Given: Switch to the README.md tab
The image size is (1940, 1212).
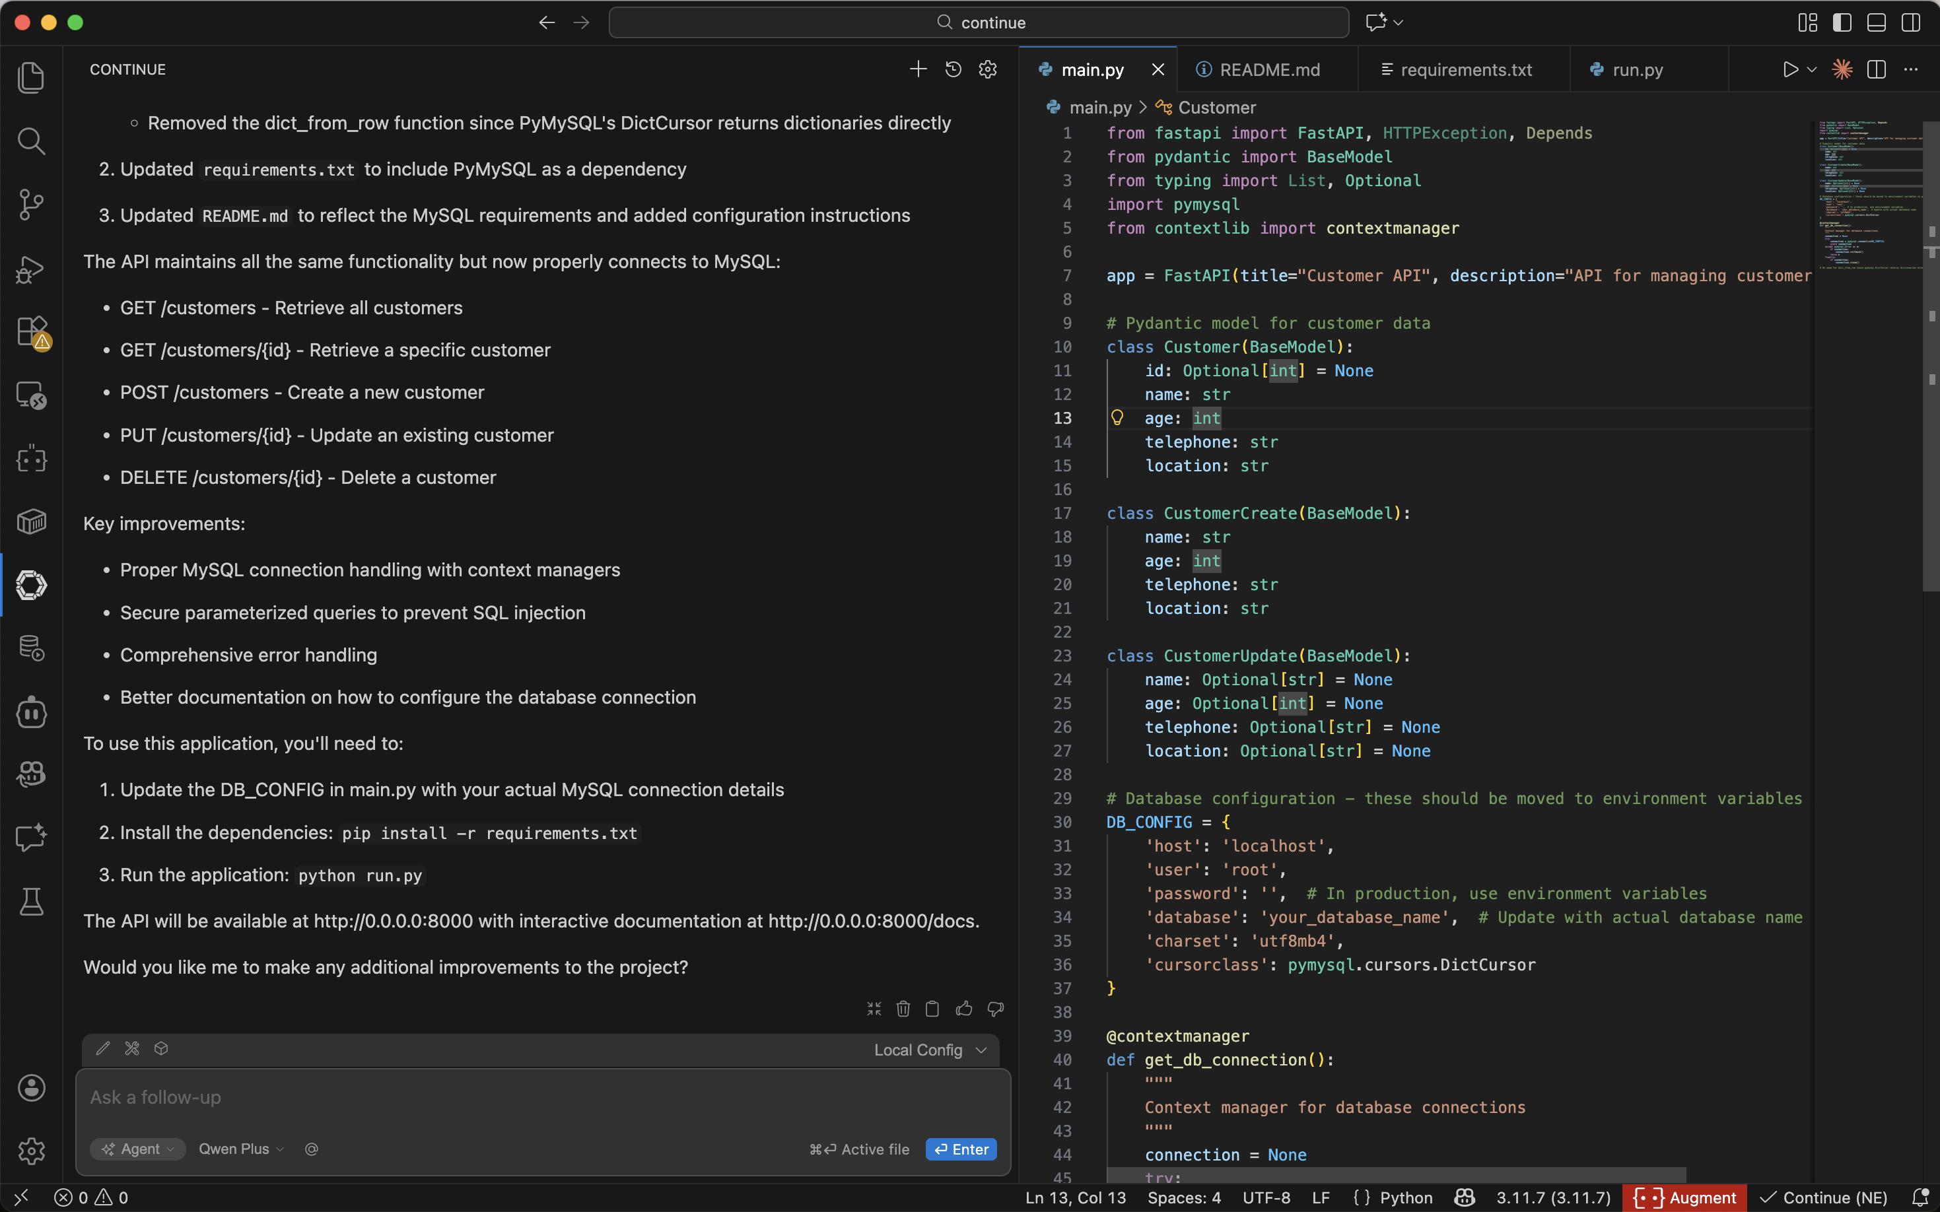Looking at the screenshot, I should pos(1268,70).
